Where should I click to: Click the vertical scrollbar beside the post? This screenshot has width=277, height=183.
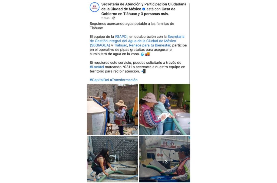click(189, 43)
